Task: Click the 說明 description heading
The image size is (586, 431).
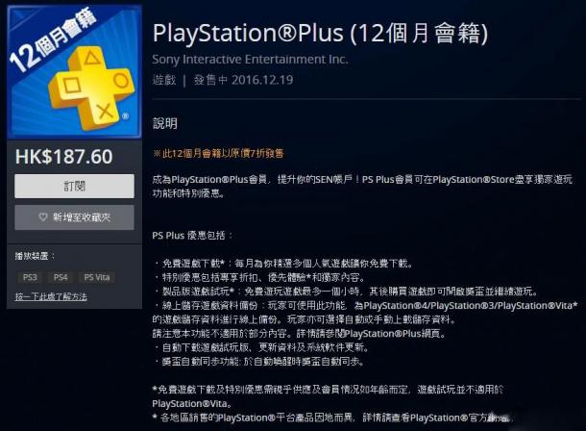Action: (165, 123)
